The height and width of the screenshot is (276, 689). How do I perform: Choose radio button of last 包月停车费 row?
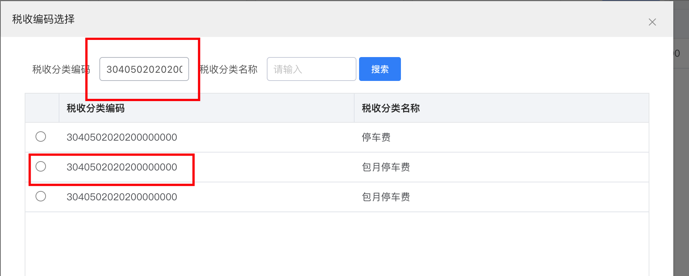pyautogui.click(x=41, y=196)
